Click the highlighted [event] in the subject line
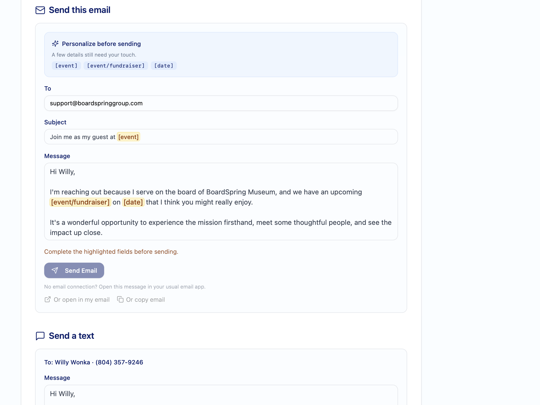 click(x=129, y=137)
